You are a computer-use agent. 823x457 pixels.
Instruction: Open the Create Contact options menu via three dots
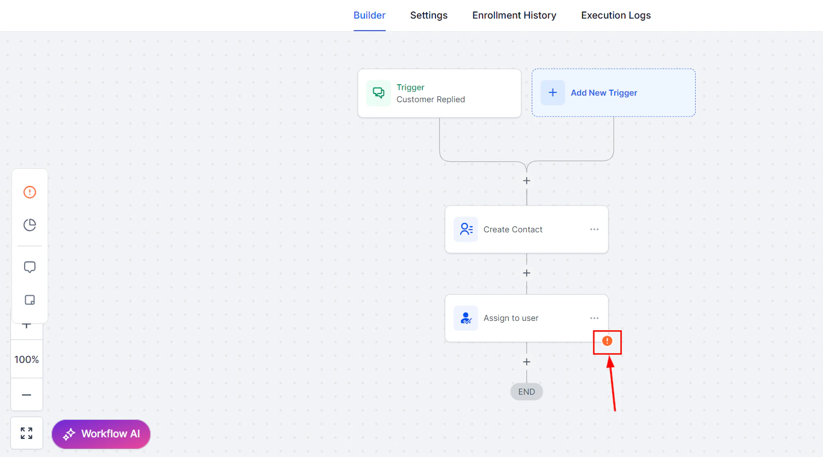[x=594, y=229]
